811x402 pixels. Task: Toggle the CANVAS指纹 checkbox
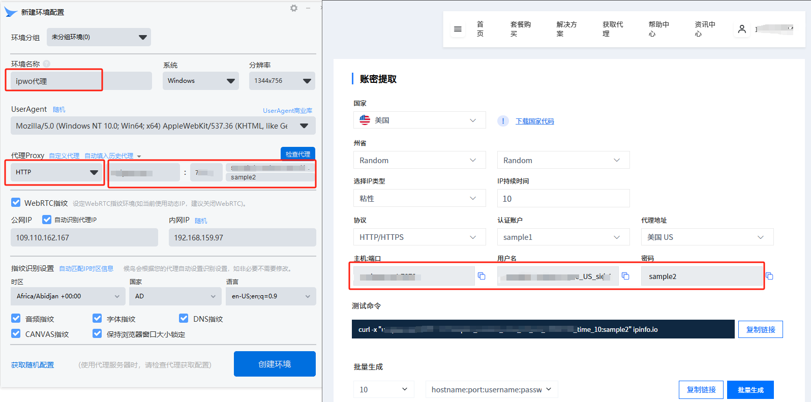coord(16,334)
